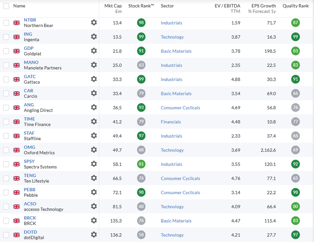The height and width of the screenshot is (242, 314).
Task: Click the Stock Rank 98 badge for Northern Bear
Action: pos(141,23)
